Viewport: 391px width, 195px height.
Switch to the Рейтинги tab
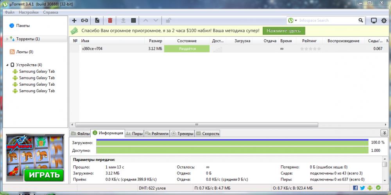click(x=157, y=134)
